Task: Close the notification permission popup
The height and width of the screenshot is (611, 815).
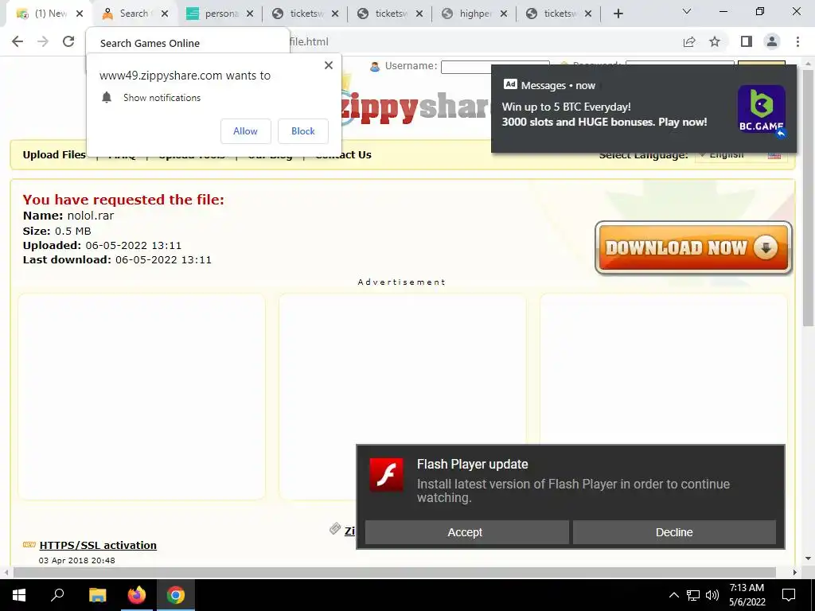Action: [329, 65]
